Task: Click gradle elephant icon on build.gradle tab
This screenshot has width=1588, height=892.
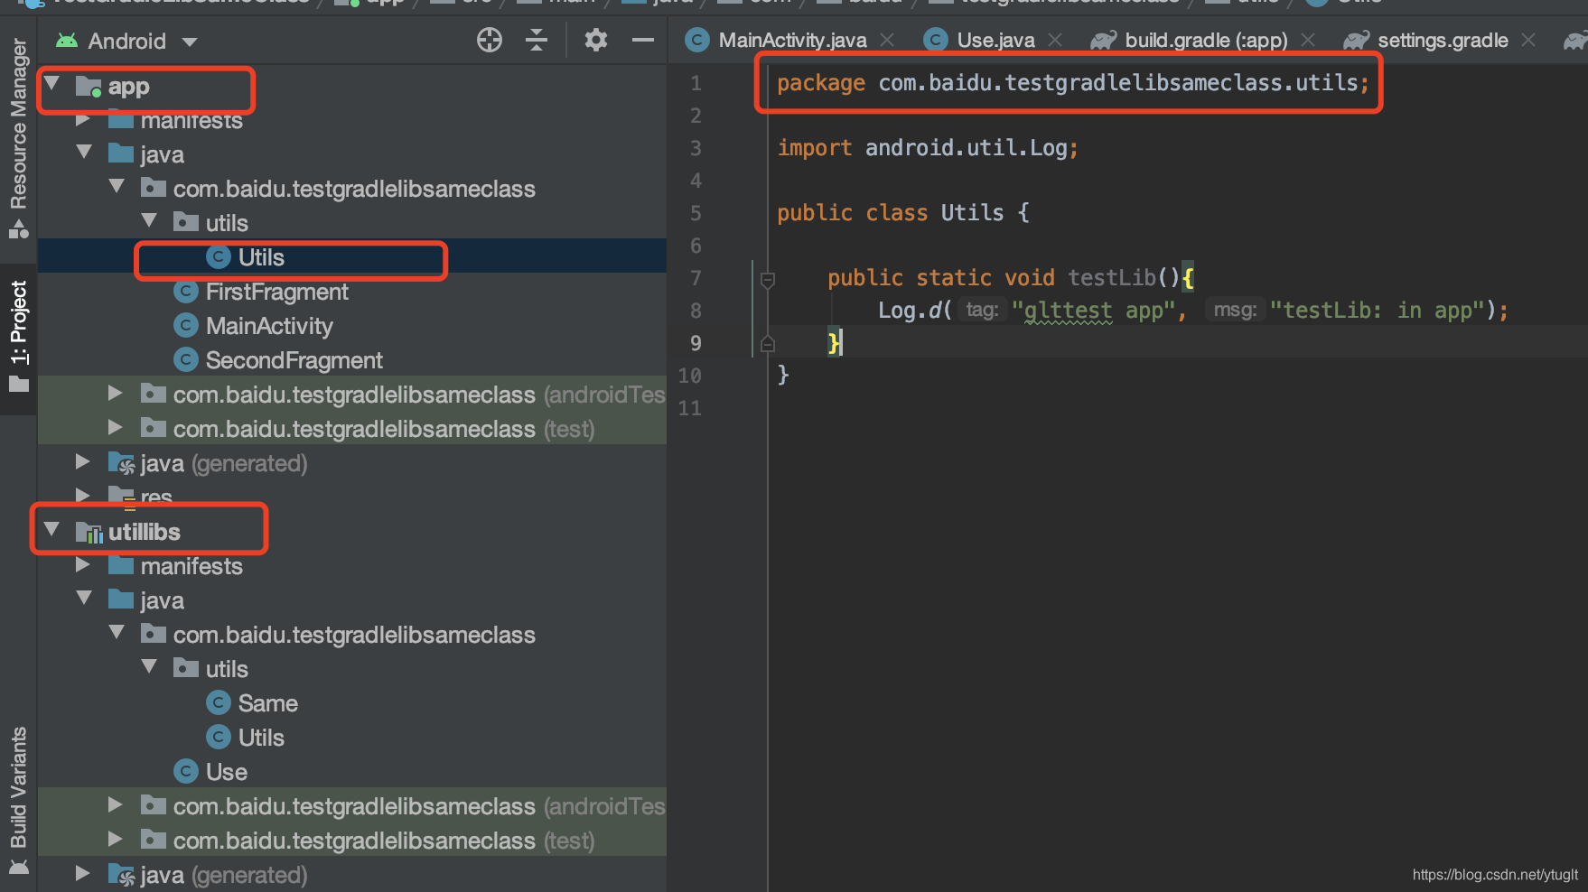Action: click(x=1104, y=40)
